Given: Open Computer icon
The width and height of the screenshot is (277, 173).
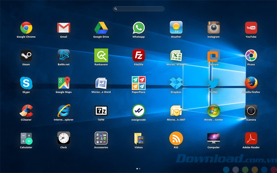Looking at the screenshot, I should click(x=213, y=138).
